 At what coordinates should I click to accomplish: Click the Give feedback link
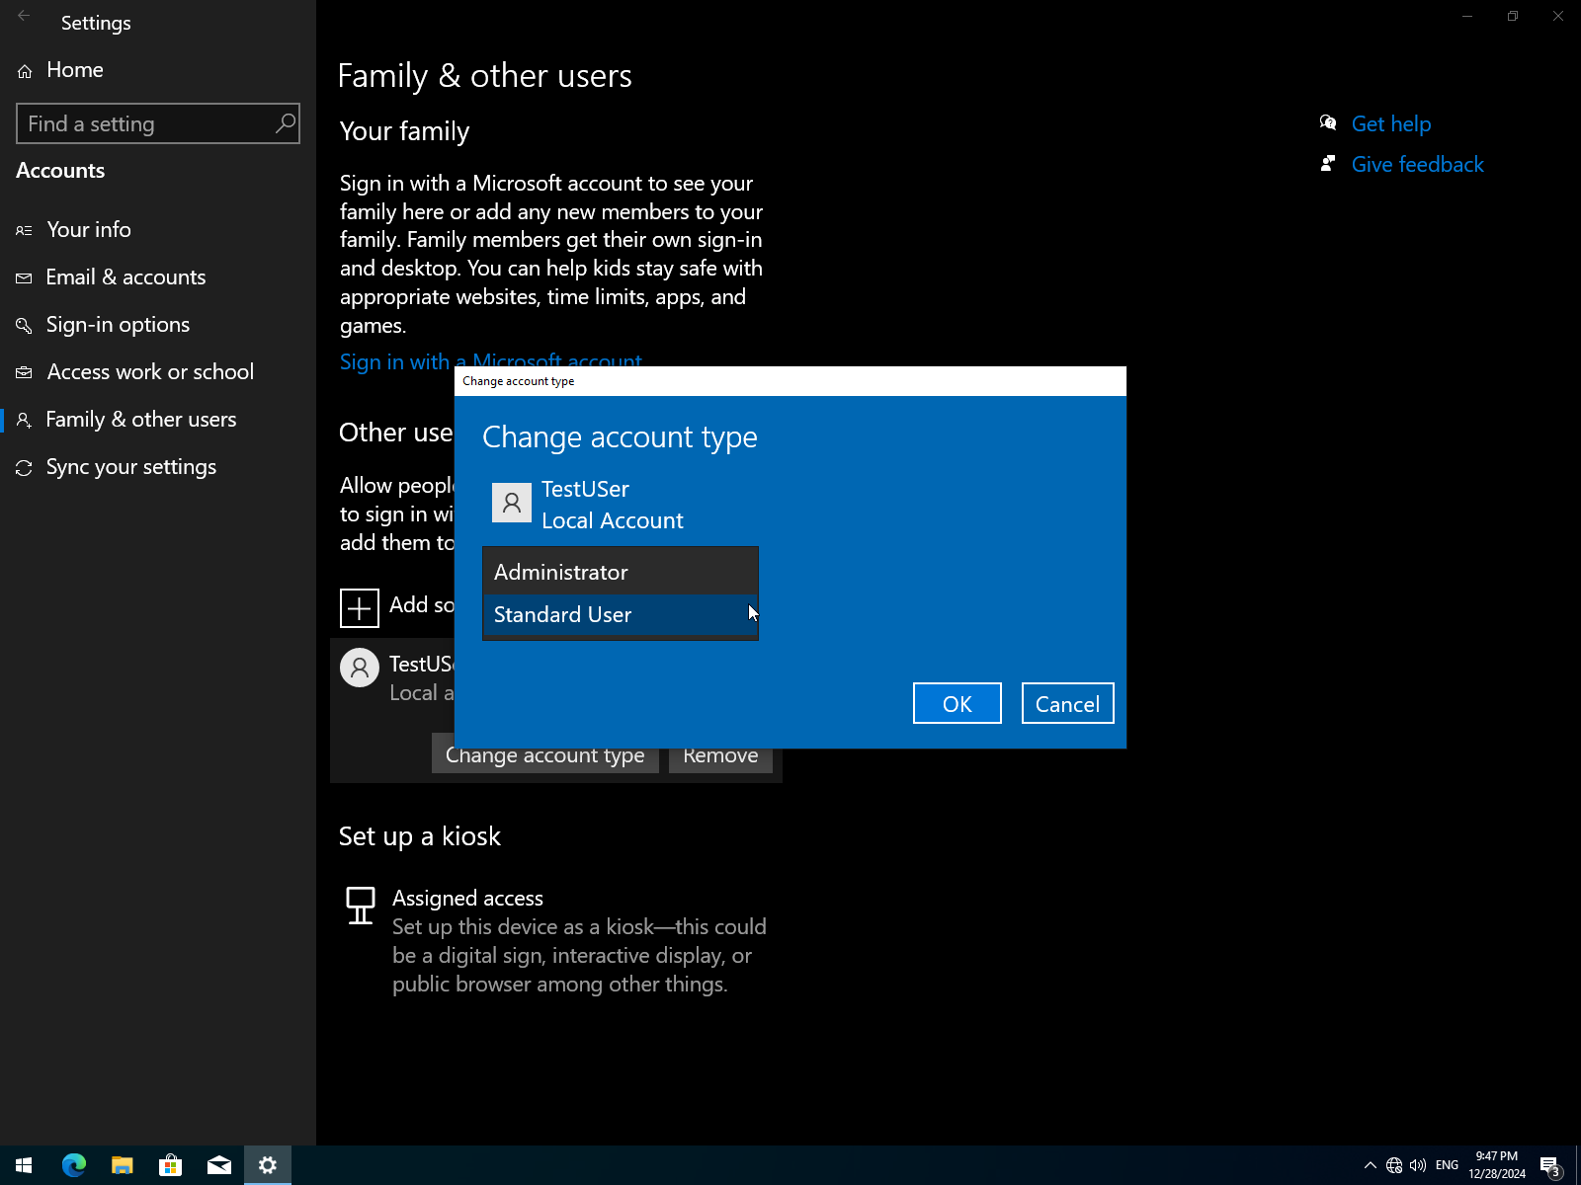[x=1417, y=165]
